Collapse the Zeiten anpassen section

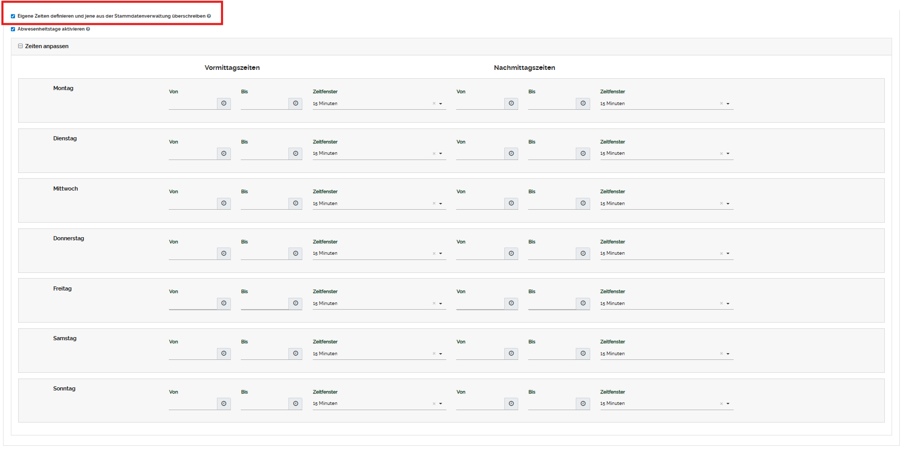coord(21,46)
